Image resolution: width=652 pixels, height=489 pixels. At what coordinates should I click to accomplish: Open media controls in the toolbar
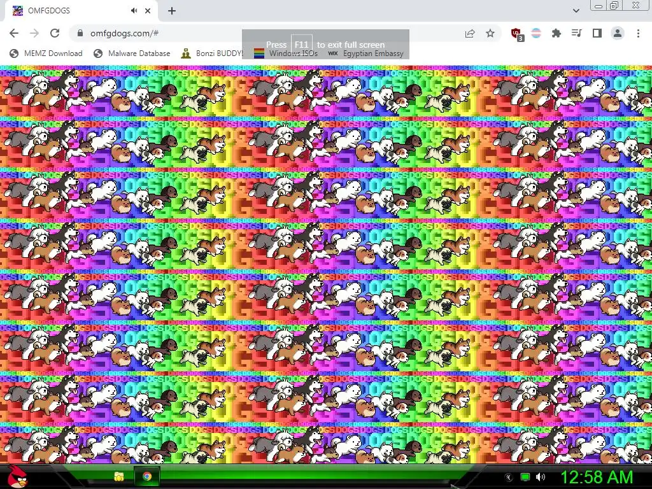tap(577, 33)
